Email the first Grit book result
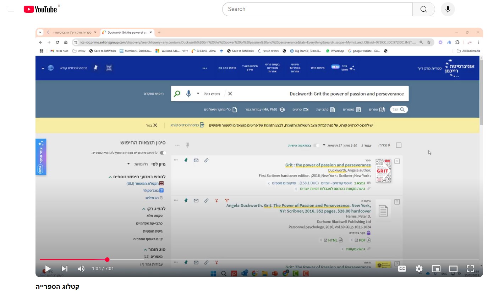488x291 pixels. [196, 160]
